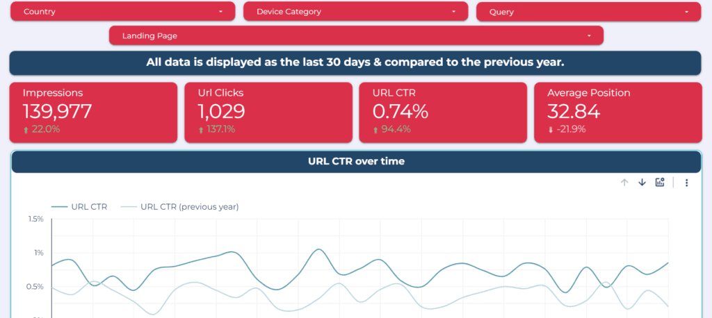Open the chart settings icon in chart toolbar
This screenshot has width=712, height=318.
pos(660,183)
